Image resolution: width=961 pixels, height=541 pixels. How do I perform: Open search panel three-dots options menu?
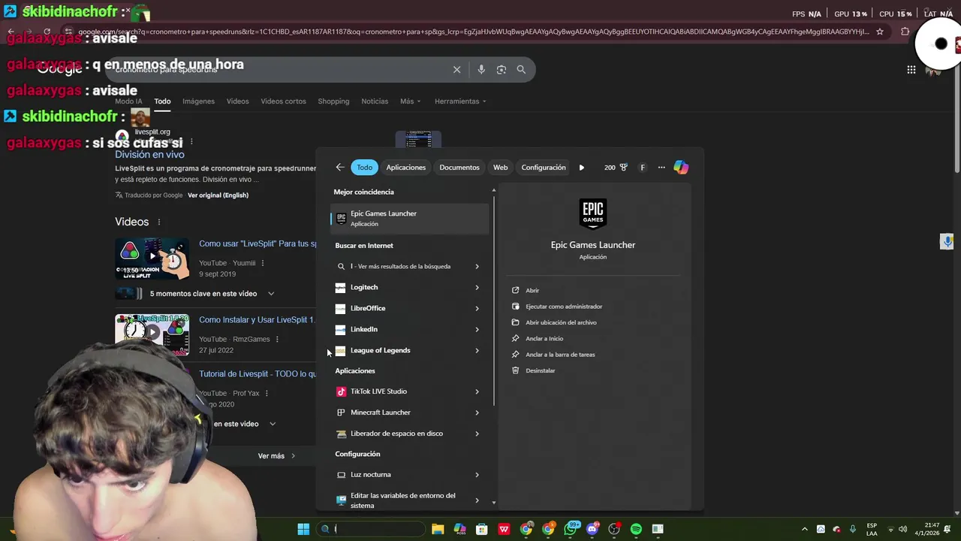pyautogui.click(x=661, y=168)
